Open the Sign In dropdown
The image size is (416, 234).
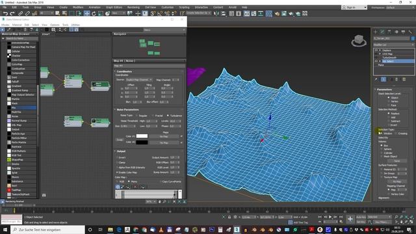[354, 7]
